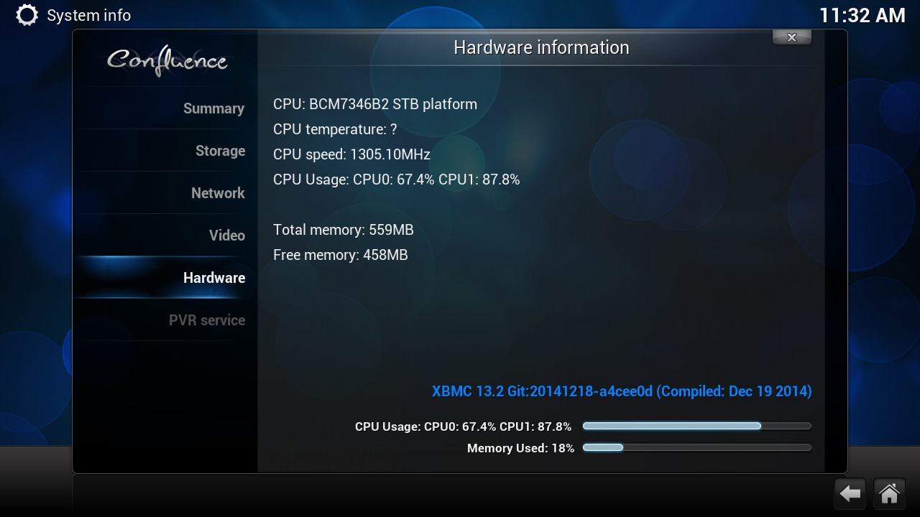Click the 11:32 AM clock
Viewport: 920px width, 517px height.
tap(862, 16)
